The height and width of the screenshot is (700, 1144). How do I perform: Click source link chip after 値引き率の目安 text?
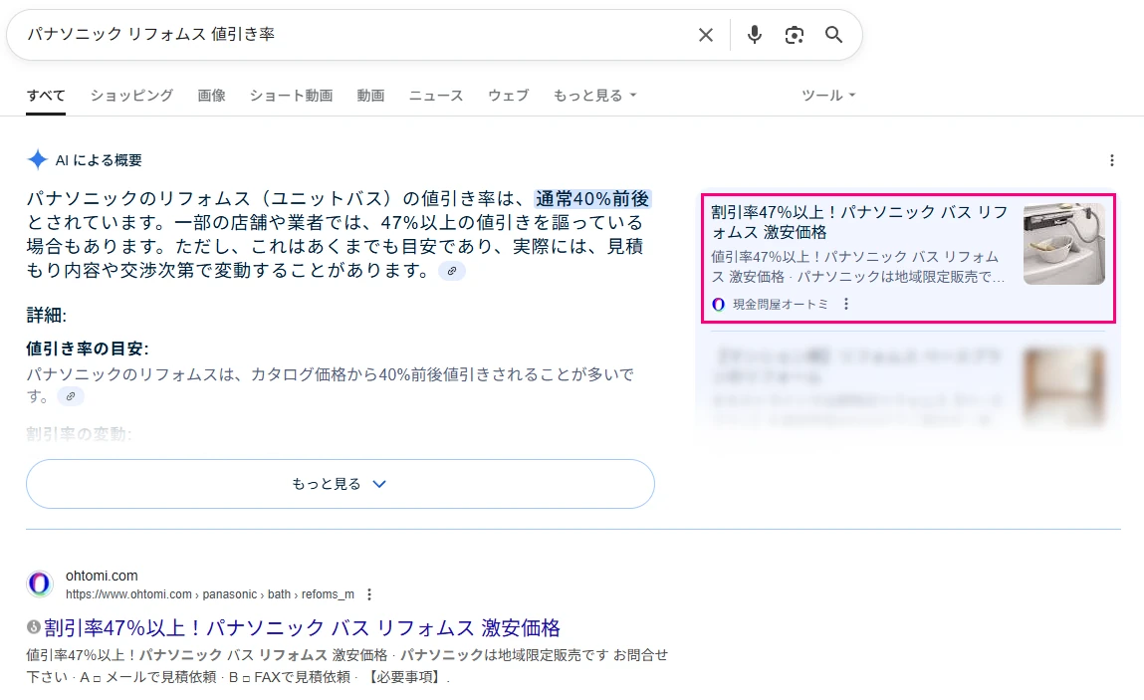[71, 397]
